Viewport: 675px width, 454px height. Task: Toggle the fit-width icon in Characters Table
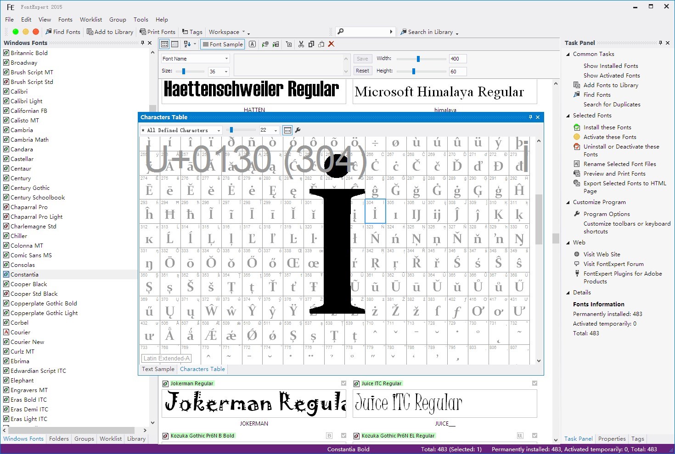[x=287, y=130]
